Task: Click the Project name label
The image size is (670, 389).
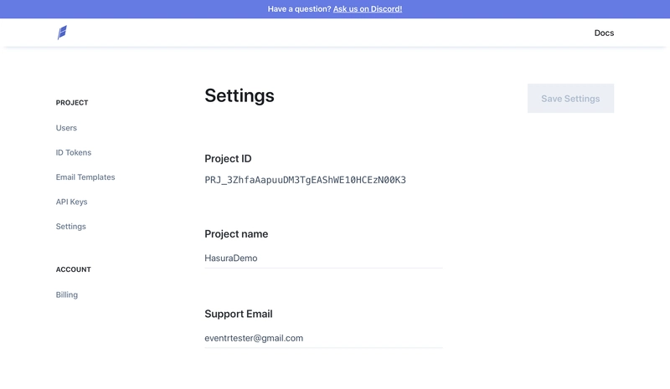Action: [x=236, y=233]
